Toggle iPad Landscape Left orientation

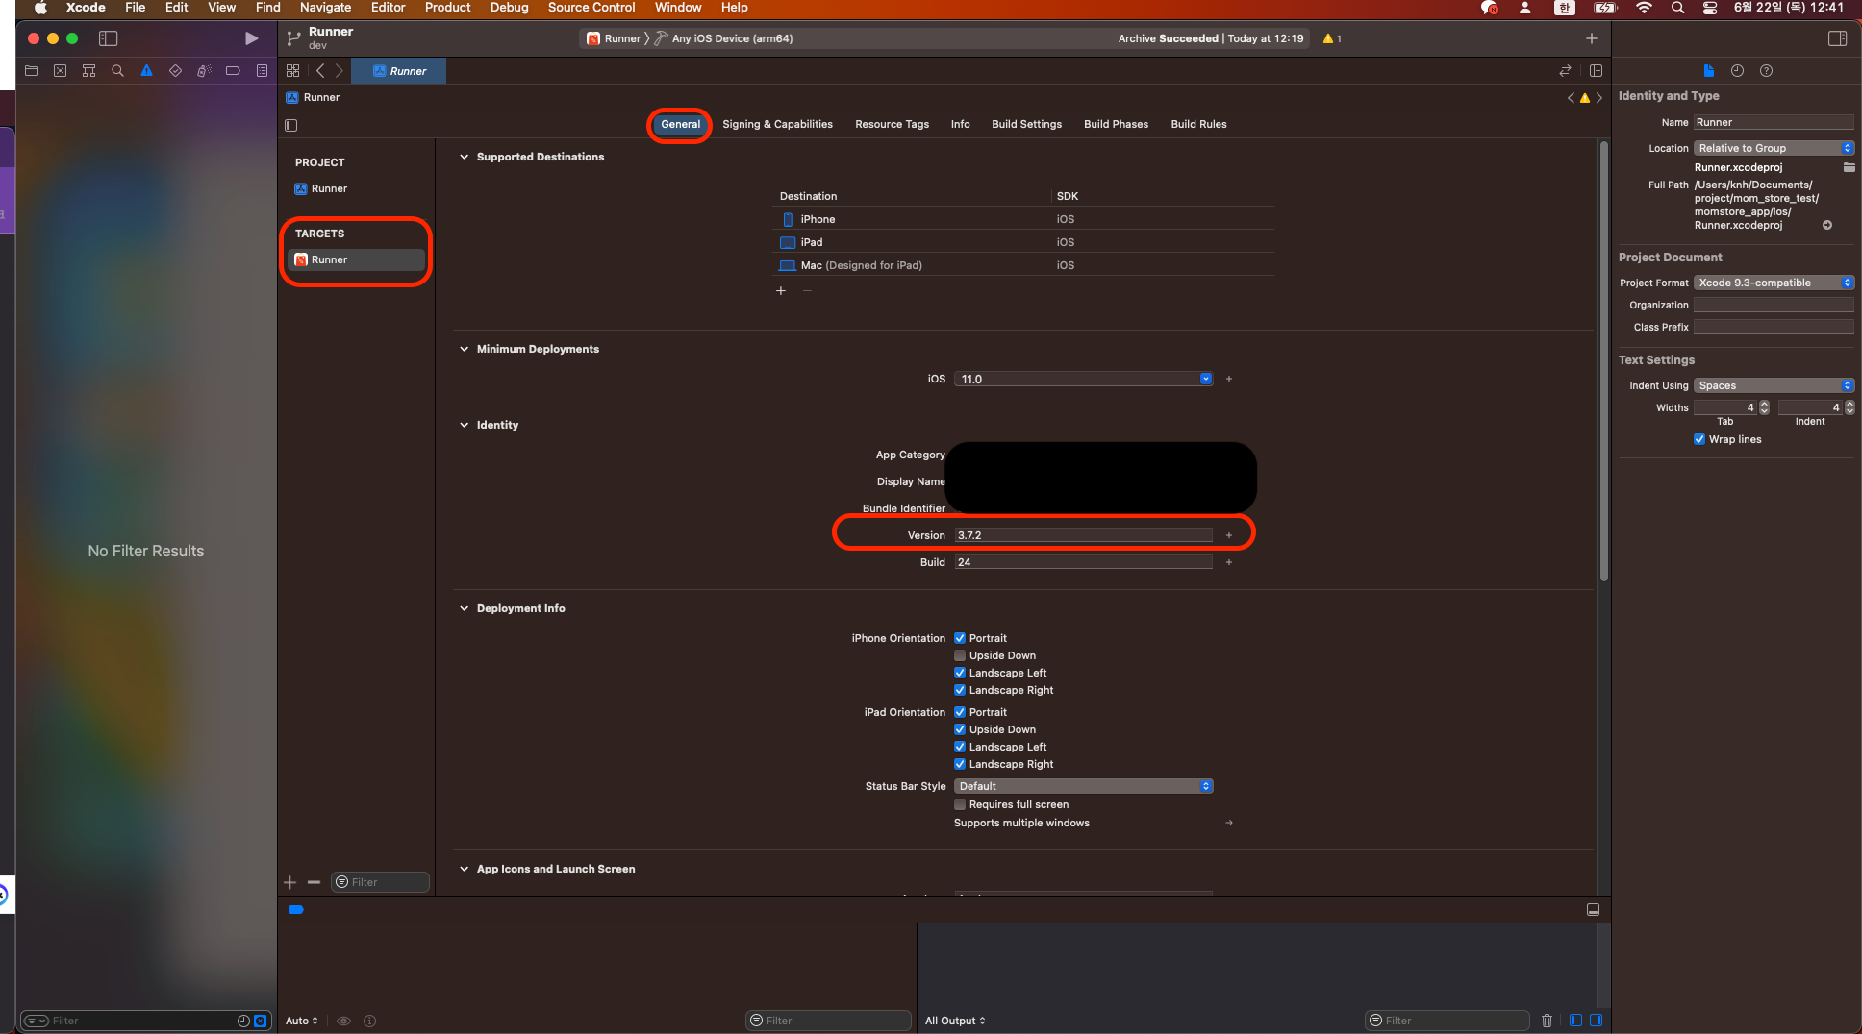(x=960, y=747)
